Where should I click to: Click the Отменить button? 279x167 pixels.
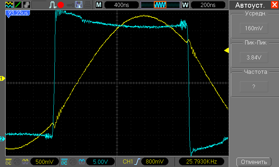pyautogui.click(x=254, y=162)
